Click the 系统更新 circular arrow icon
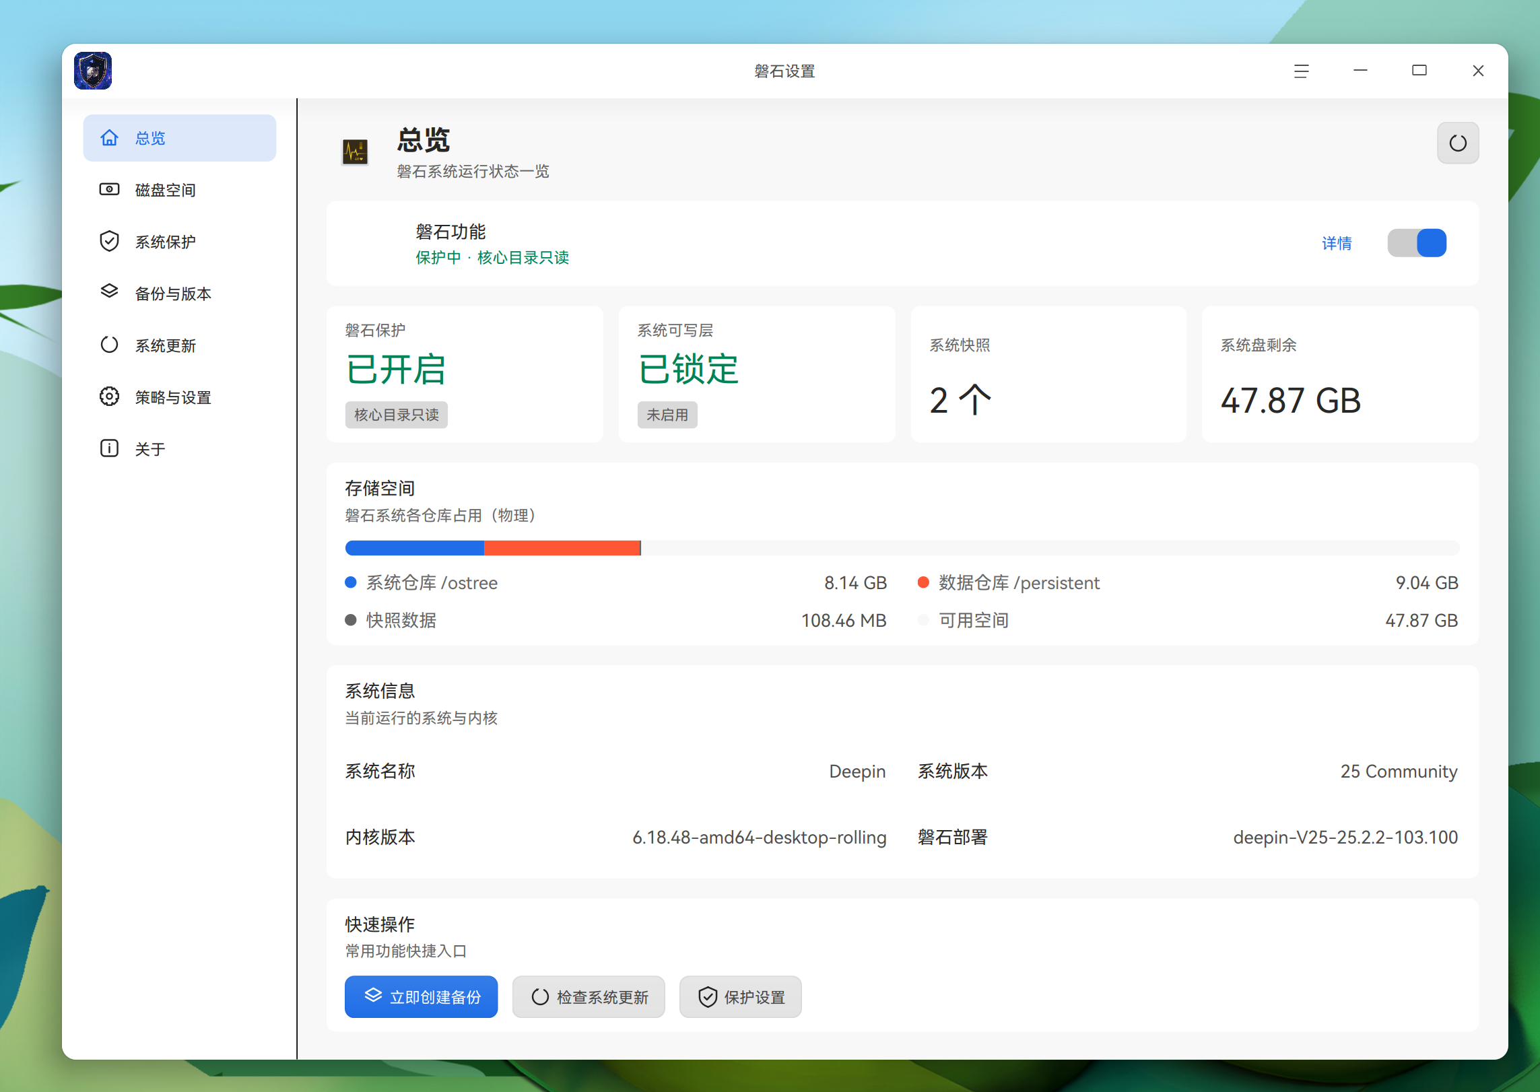1540x1092 pixels. point(109,345)
